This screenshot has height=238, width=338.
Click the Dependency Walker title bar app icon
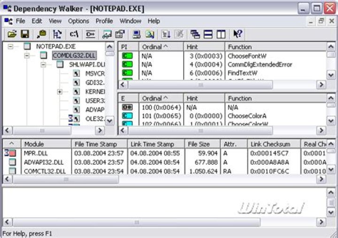coord(8,8)
